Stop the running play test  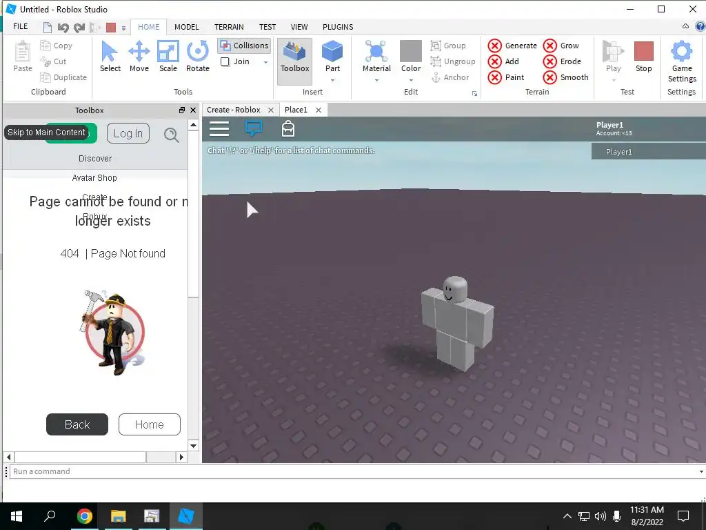(x=643, y=57)
